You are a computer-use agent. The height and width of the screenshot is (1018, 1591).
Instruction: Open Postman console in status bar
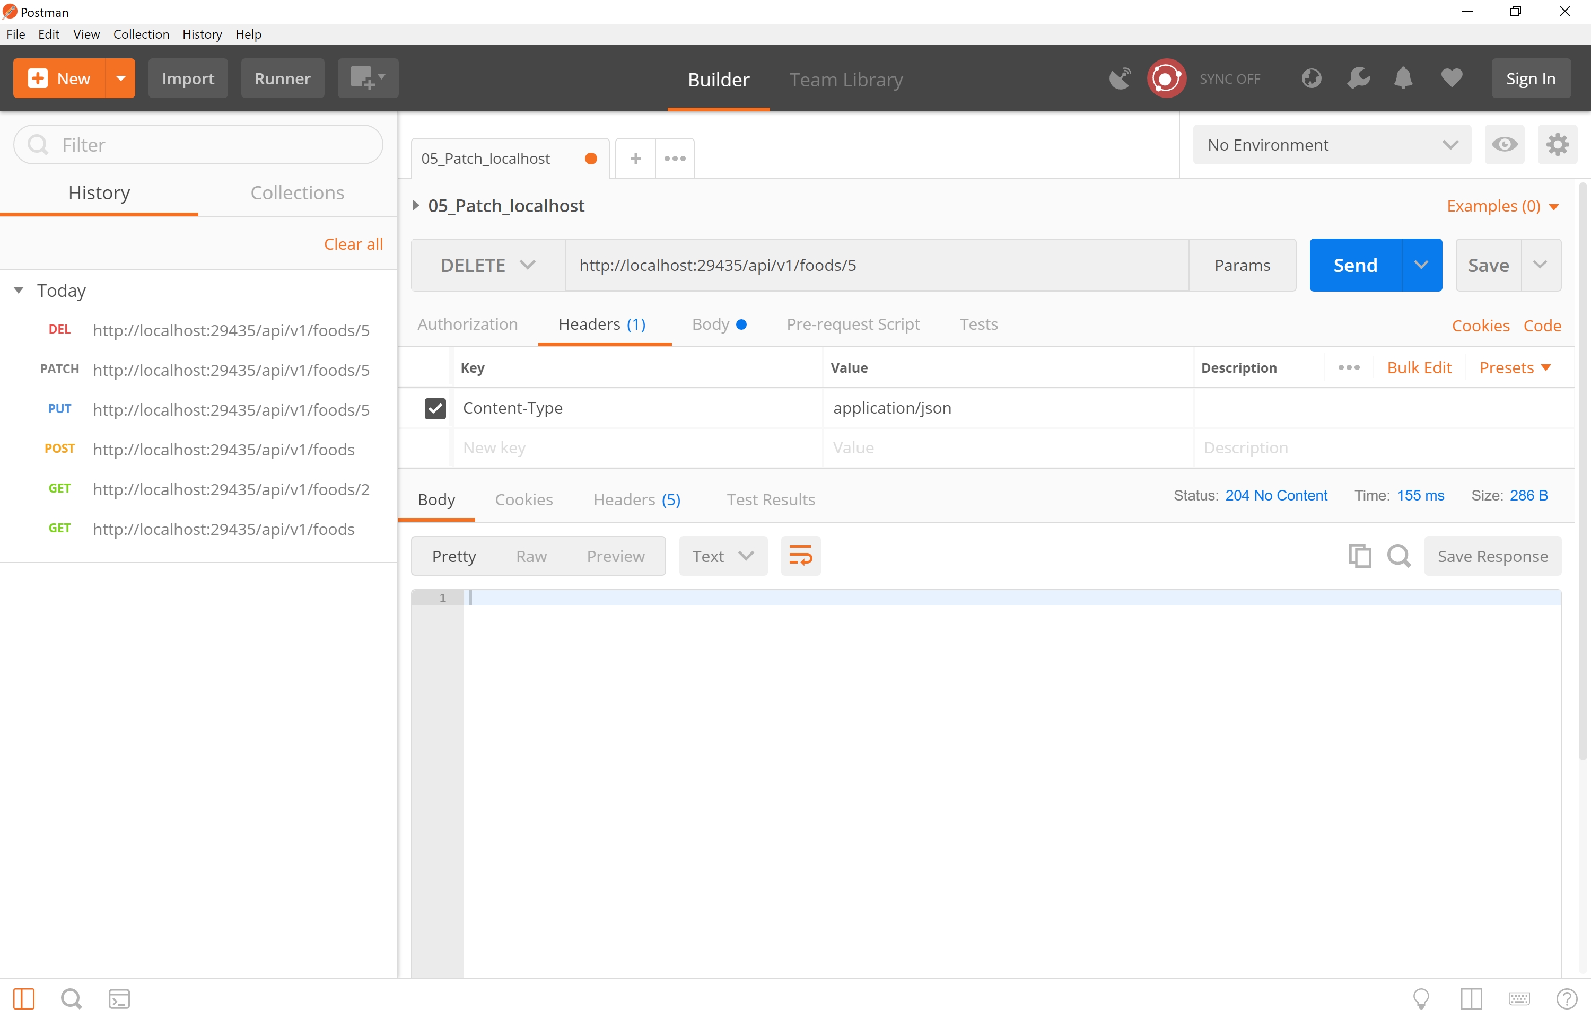coord(119,998)
